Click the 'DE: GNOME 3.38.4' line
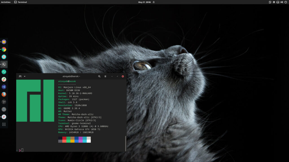Screen dimensions: 289x162 click(x=69, y=108)
